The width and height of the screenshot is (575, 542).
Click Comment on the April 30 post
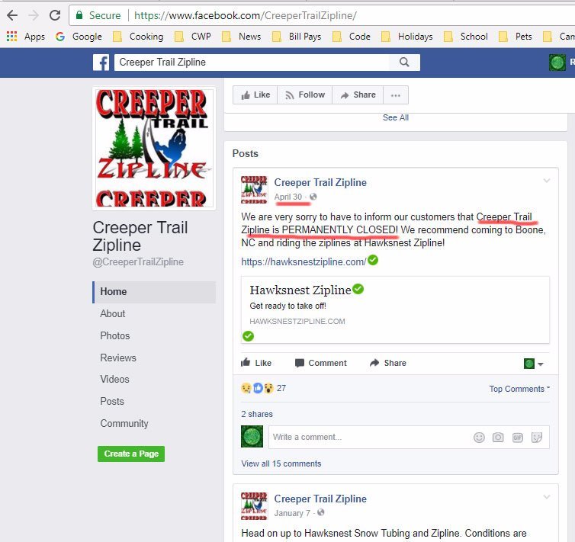[320, 363]
